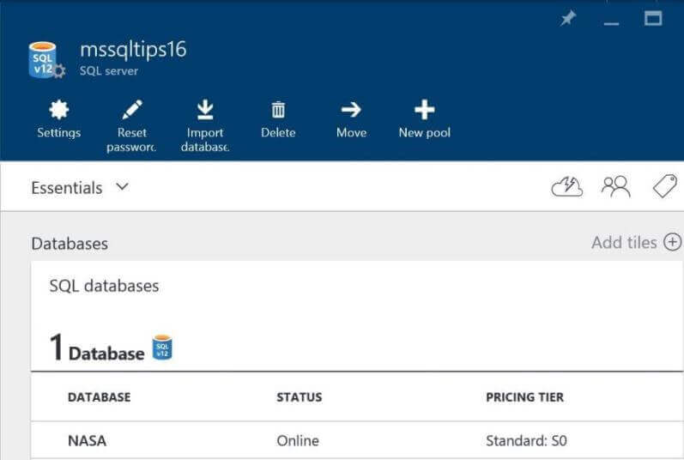Maximize the mssqltips16 blade

pyautogui.click(x=653, y=18)
